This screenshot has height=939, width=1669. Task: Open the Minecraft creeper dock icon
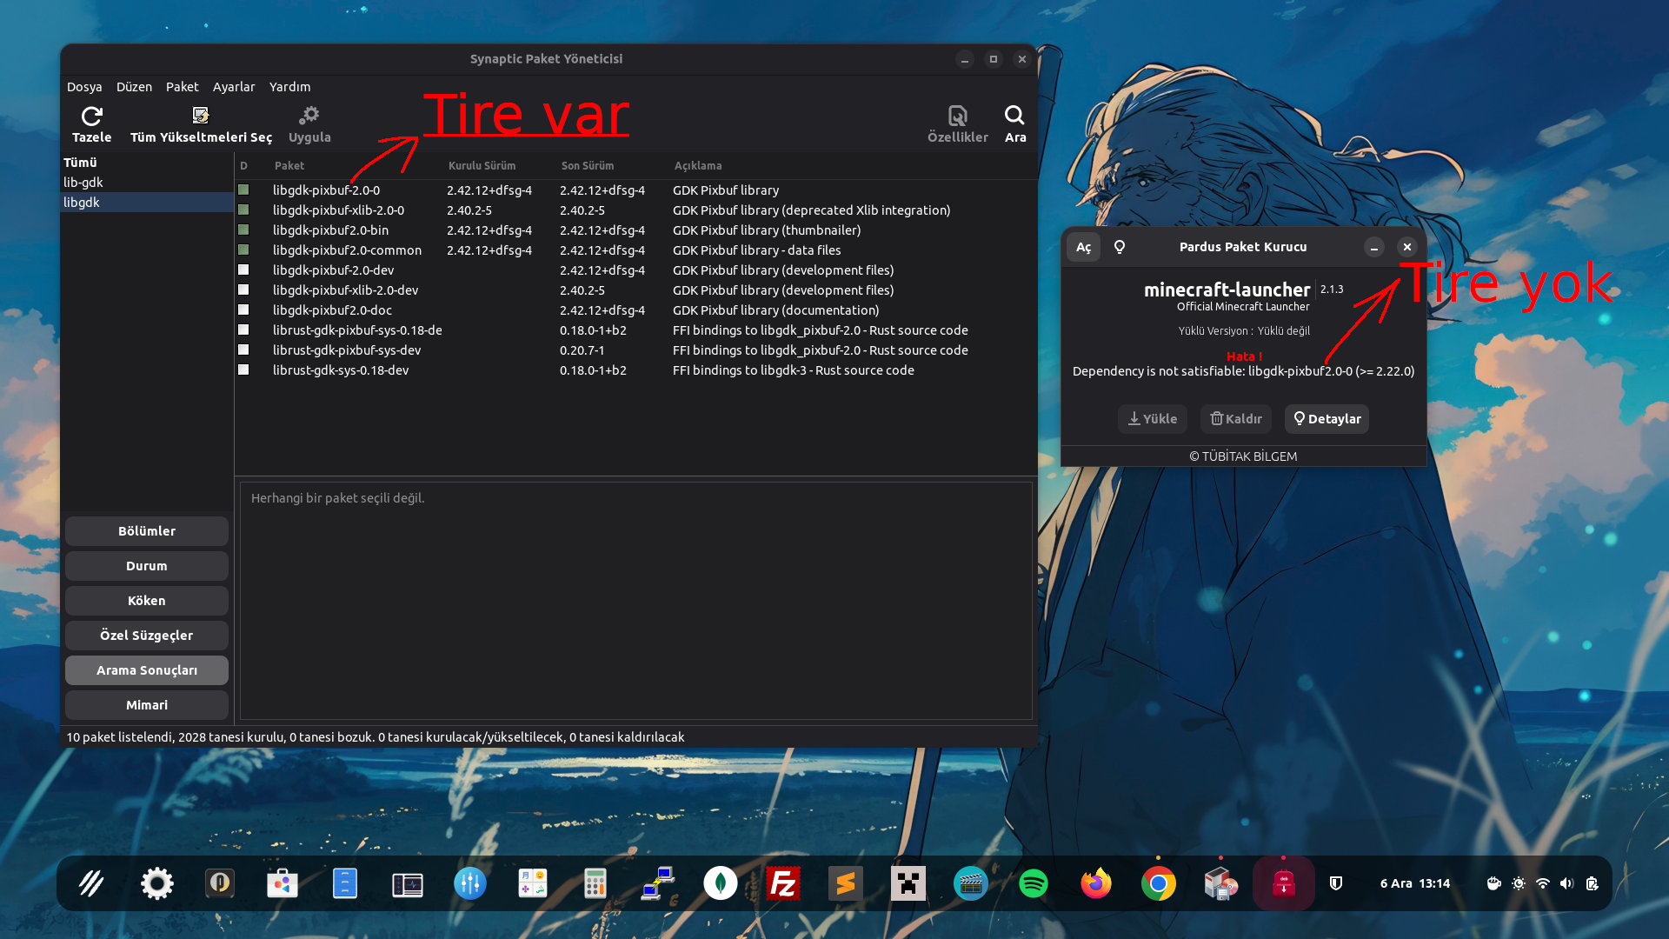coord(908,884)
